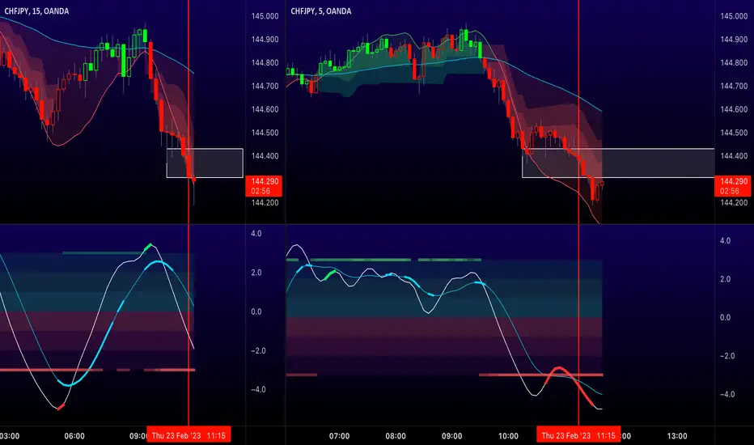Click the Thu 23 Feb '23 11:15 label on right chart
Viewport: 754px width, 445px height.
[x=578, y=435]
